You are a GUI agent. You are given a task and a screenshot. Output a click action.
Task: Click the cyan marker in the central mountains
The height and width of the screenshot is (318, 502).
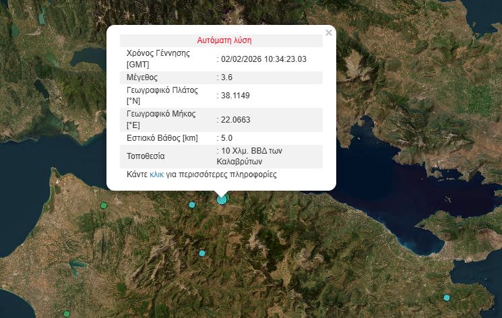point(201,253)
